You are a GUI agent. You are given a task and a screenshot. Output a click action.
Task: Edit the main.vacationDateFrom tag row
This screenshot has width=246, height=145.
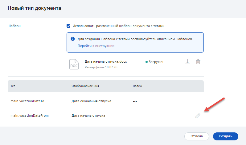point(198,116)
